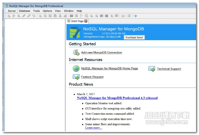
Task: Follow the Learn more... link
Action: [94, 128]
